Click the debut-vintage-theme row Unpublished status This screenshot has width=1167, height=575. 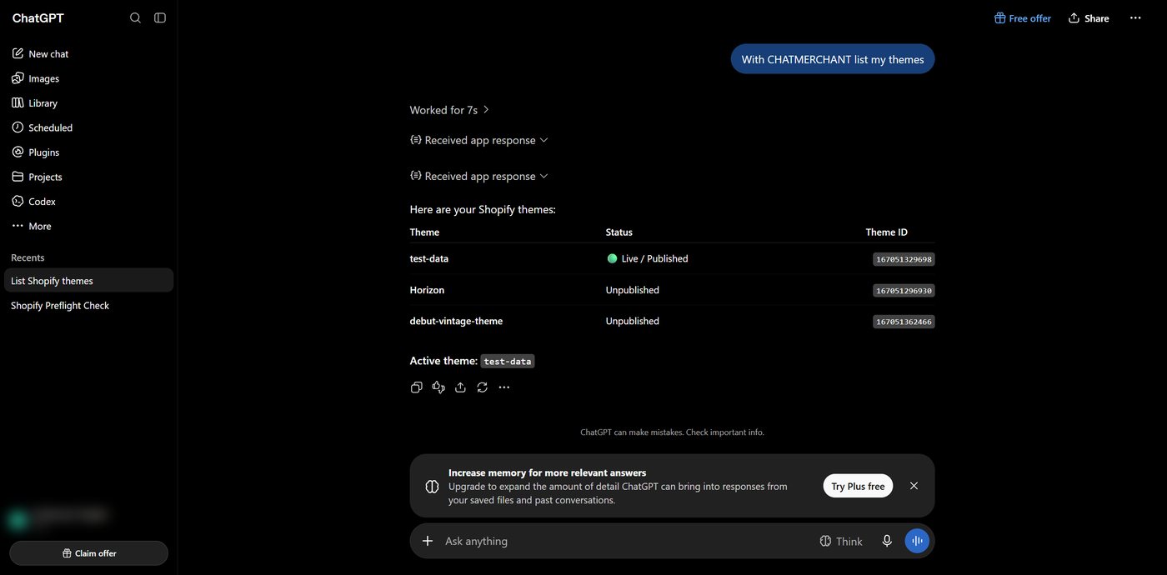[x=633, y=321]
